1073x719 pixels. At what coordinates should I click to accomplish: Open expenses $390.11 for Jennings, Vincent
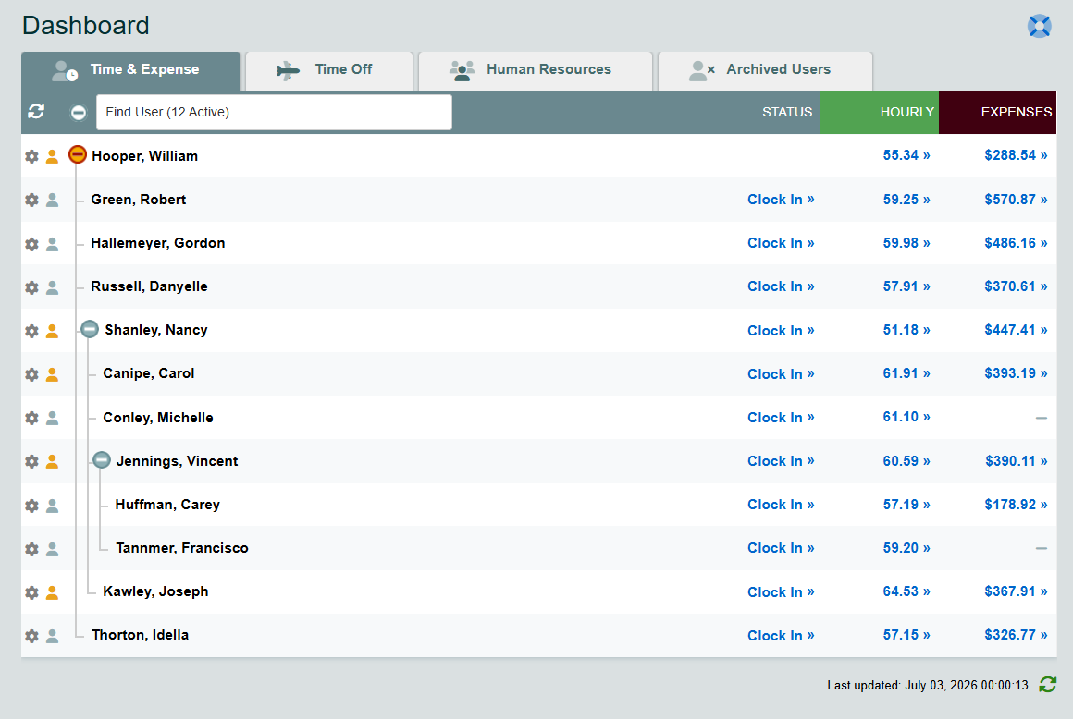(x=1017, y=461)
